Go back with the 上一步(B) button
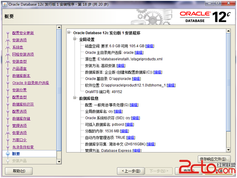 tap(131, 171)
